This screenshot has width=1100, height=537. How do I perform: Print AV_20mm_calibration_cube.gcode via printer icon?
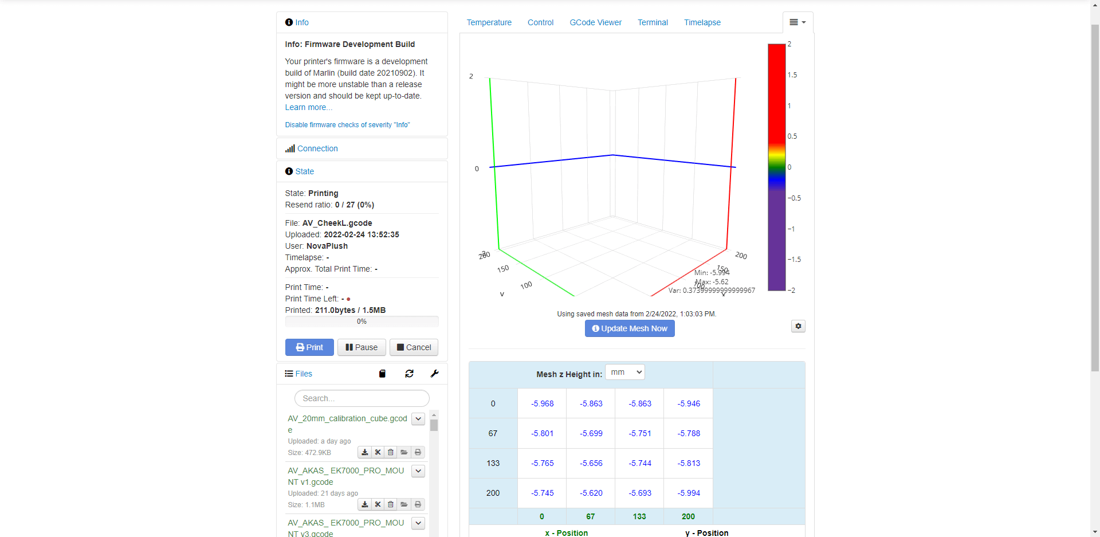click(418, 452)
